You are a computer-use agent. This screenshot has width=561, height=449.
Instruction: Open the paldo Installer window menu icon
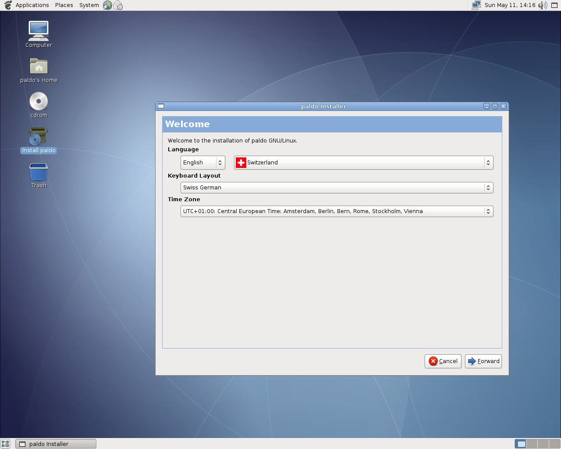coord(161,106)
